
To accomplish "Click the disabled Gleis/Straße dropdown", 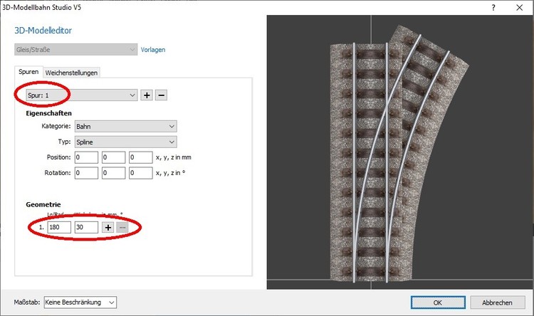I will click(76, 50).
